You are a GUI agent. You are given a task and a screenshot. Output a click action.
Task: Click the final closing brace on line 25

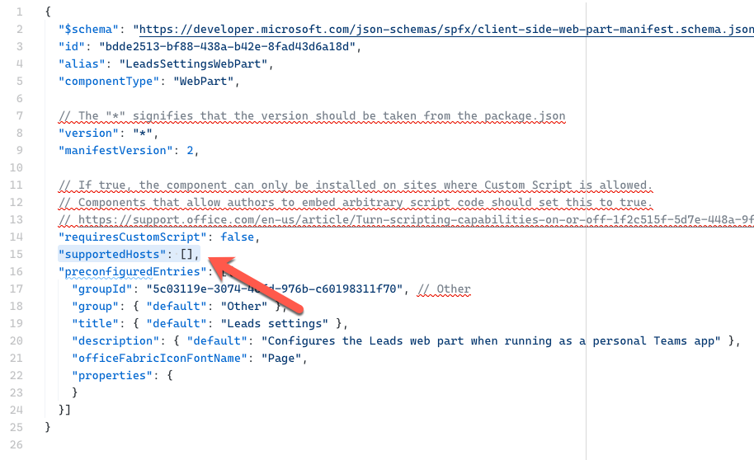tap(48, 427)
